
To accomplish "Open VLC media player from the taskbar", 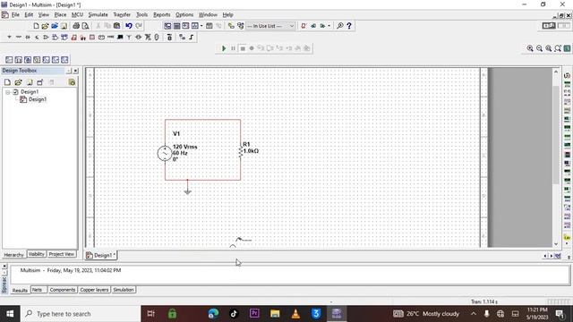I will 295,314.
